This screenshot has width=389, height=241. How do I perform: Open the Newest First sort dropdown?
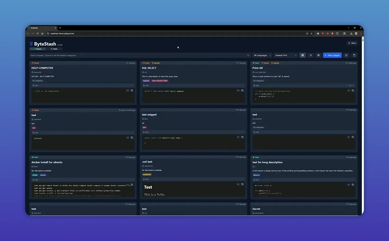pyautogui.click(x=286, y=55)
